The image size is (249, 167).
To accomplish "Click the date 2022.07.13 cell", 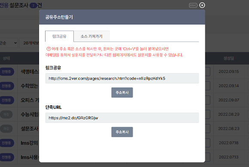I will [229, 157].
